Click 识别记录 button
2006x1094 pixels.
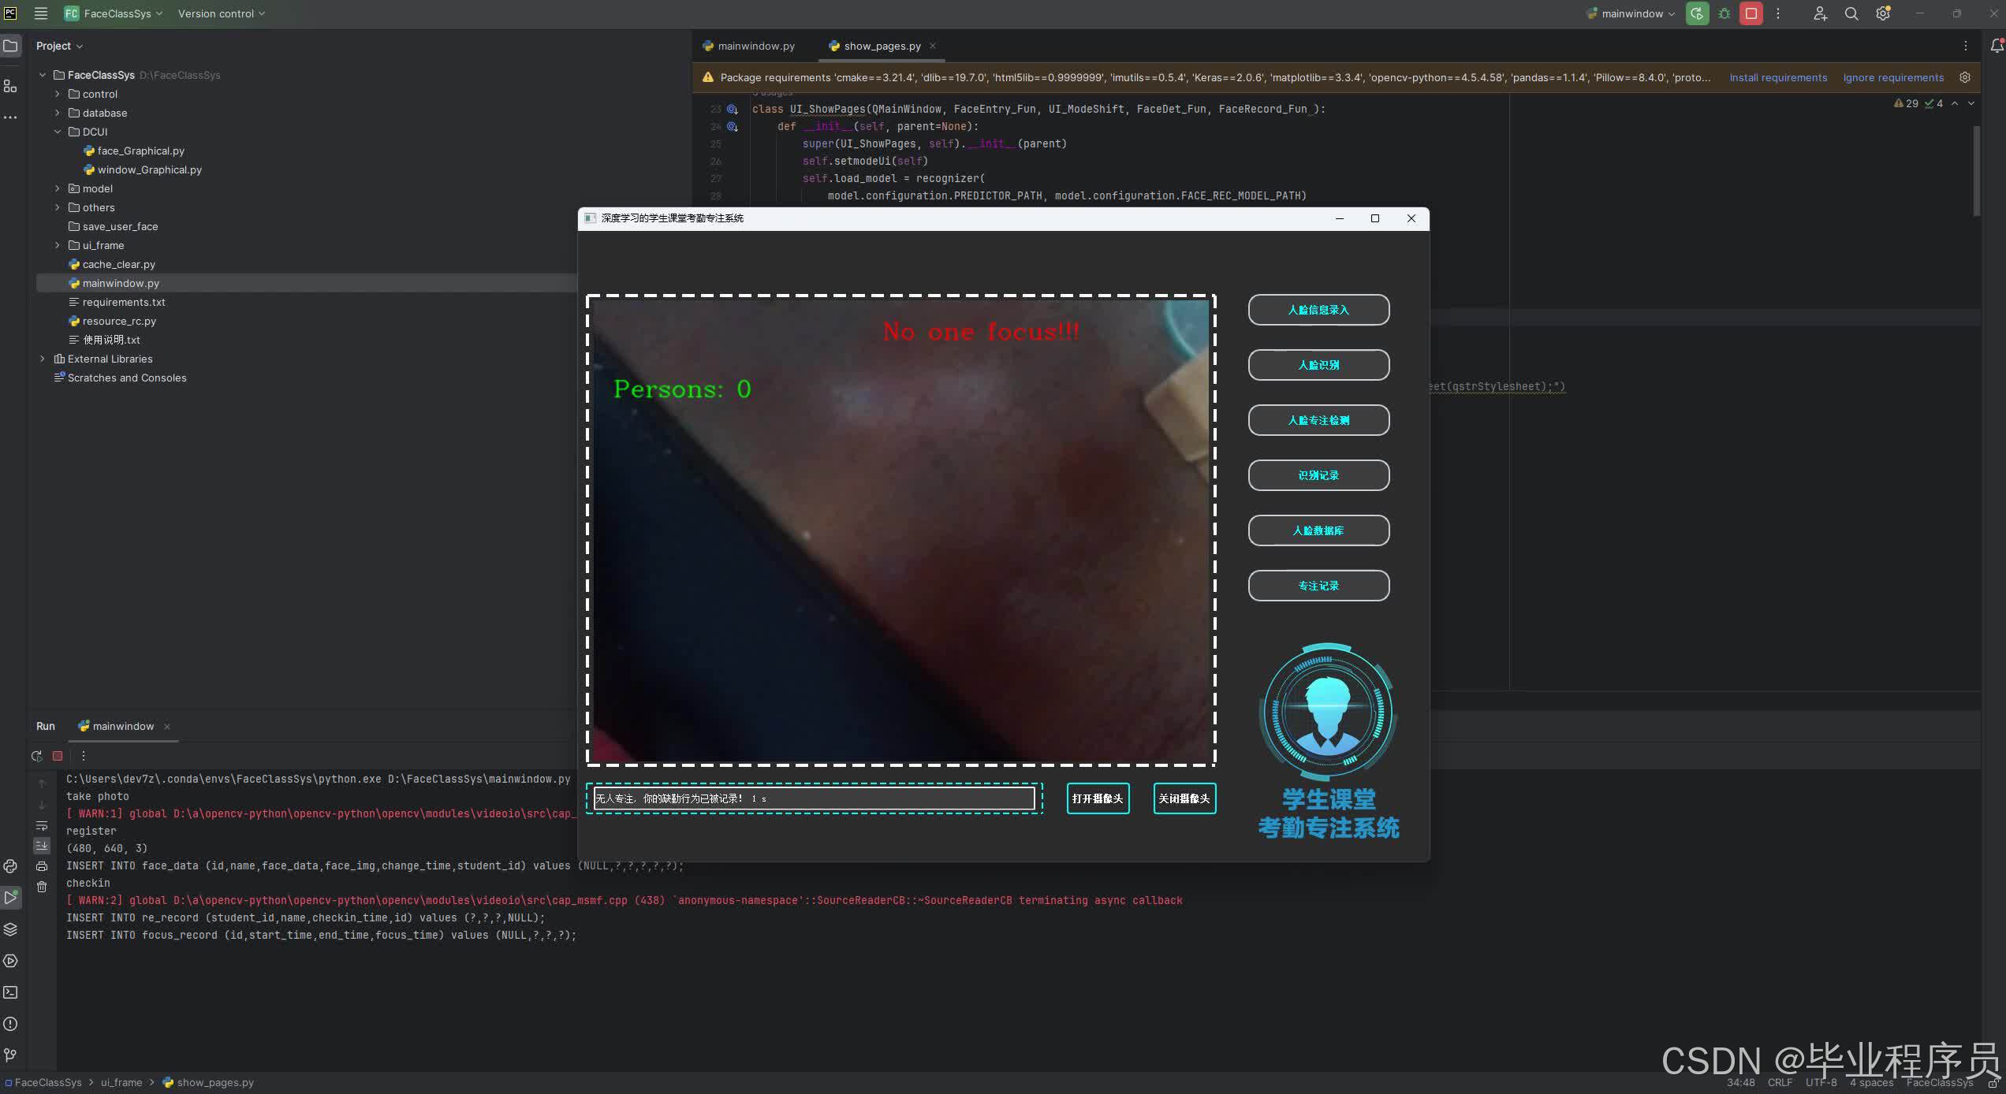click(1318, 475)
